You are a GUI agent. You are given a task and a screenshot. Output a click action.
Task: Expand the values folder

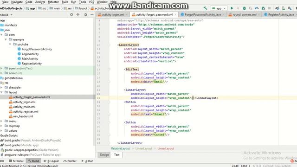coord(1,131)
